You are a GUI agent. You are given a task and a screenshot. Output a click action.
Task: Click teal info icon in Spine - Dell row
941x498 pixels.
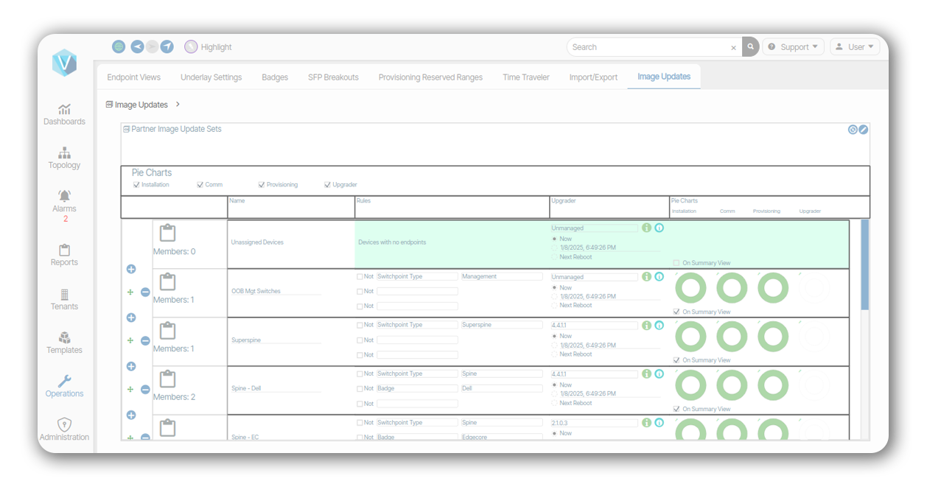659,373
